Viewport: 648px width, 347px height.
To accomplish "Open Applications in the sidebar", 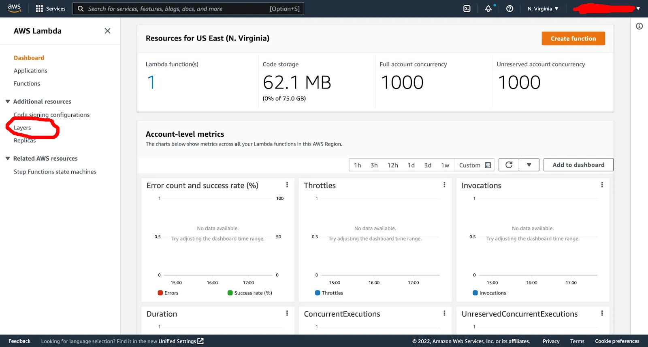I will 30,71.
